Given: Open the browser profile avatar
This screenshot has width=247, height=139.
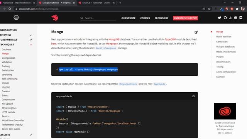Looking at the screenshot, I should point(243,9).
